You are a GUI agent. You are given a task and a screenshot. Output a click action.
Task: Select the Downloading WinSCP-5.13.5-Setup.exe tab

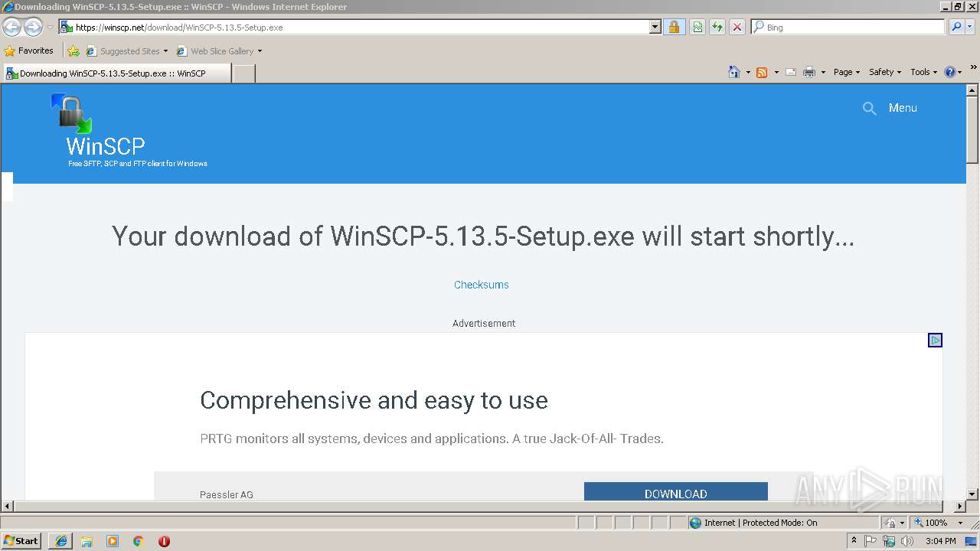(x=116, y=73)
